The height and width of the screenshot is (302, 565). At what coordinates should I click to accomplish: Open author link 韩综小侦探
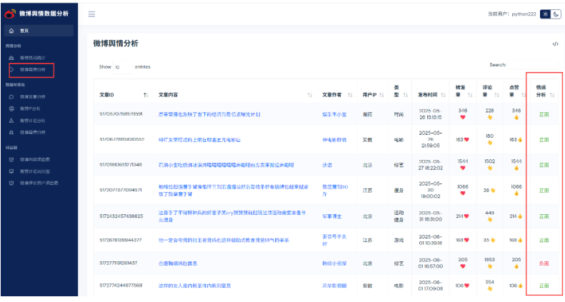point(334,263)
